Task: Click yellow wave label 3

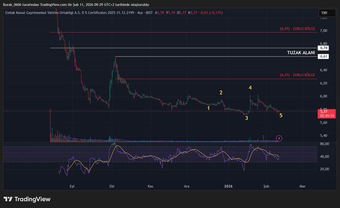Action: point(247,118)
